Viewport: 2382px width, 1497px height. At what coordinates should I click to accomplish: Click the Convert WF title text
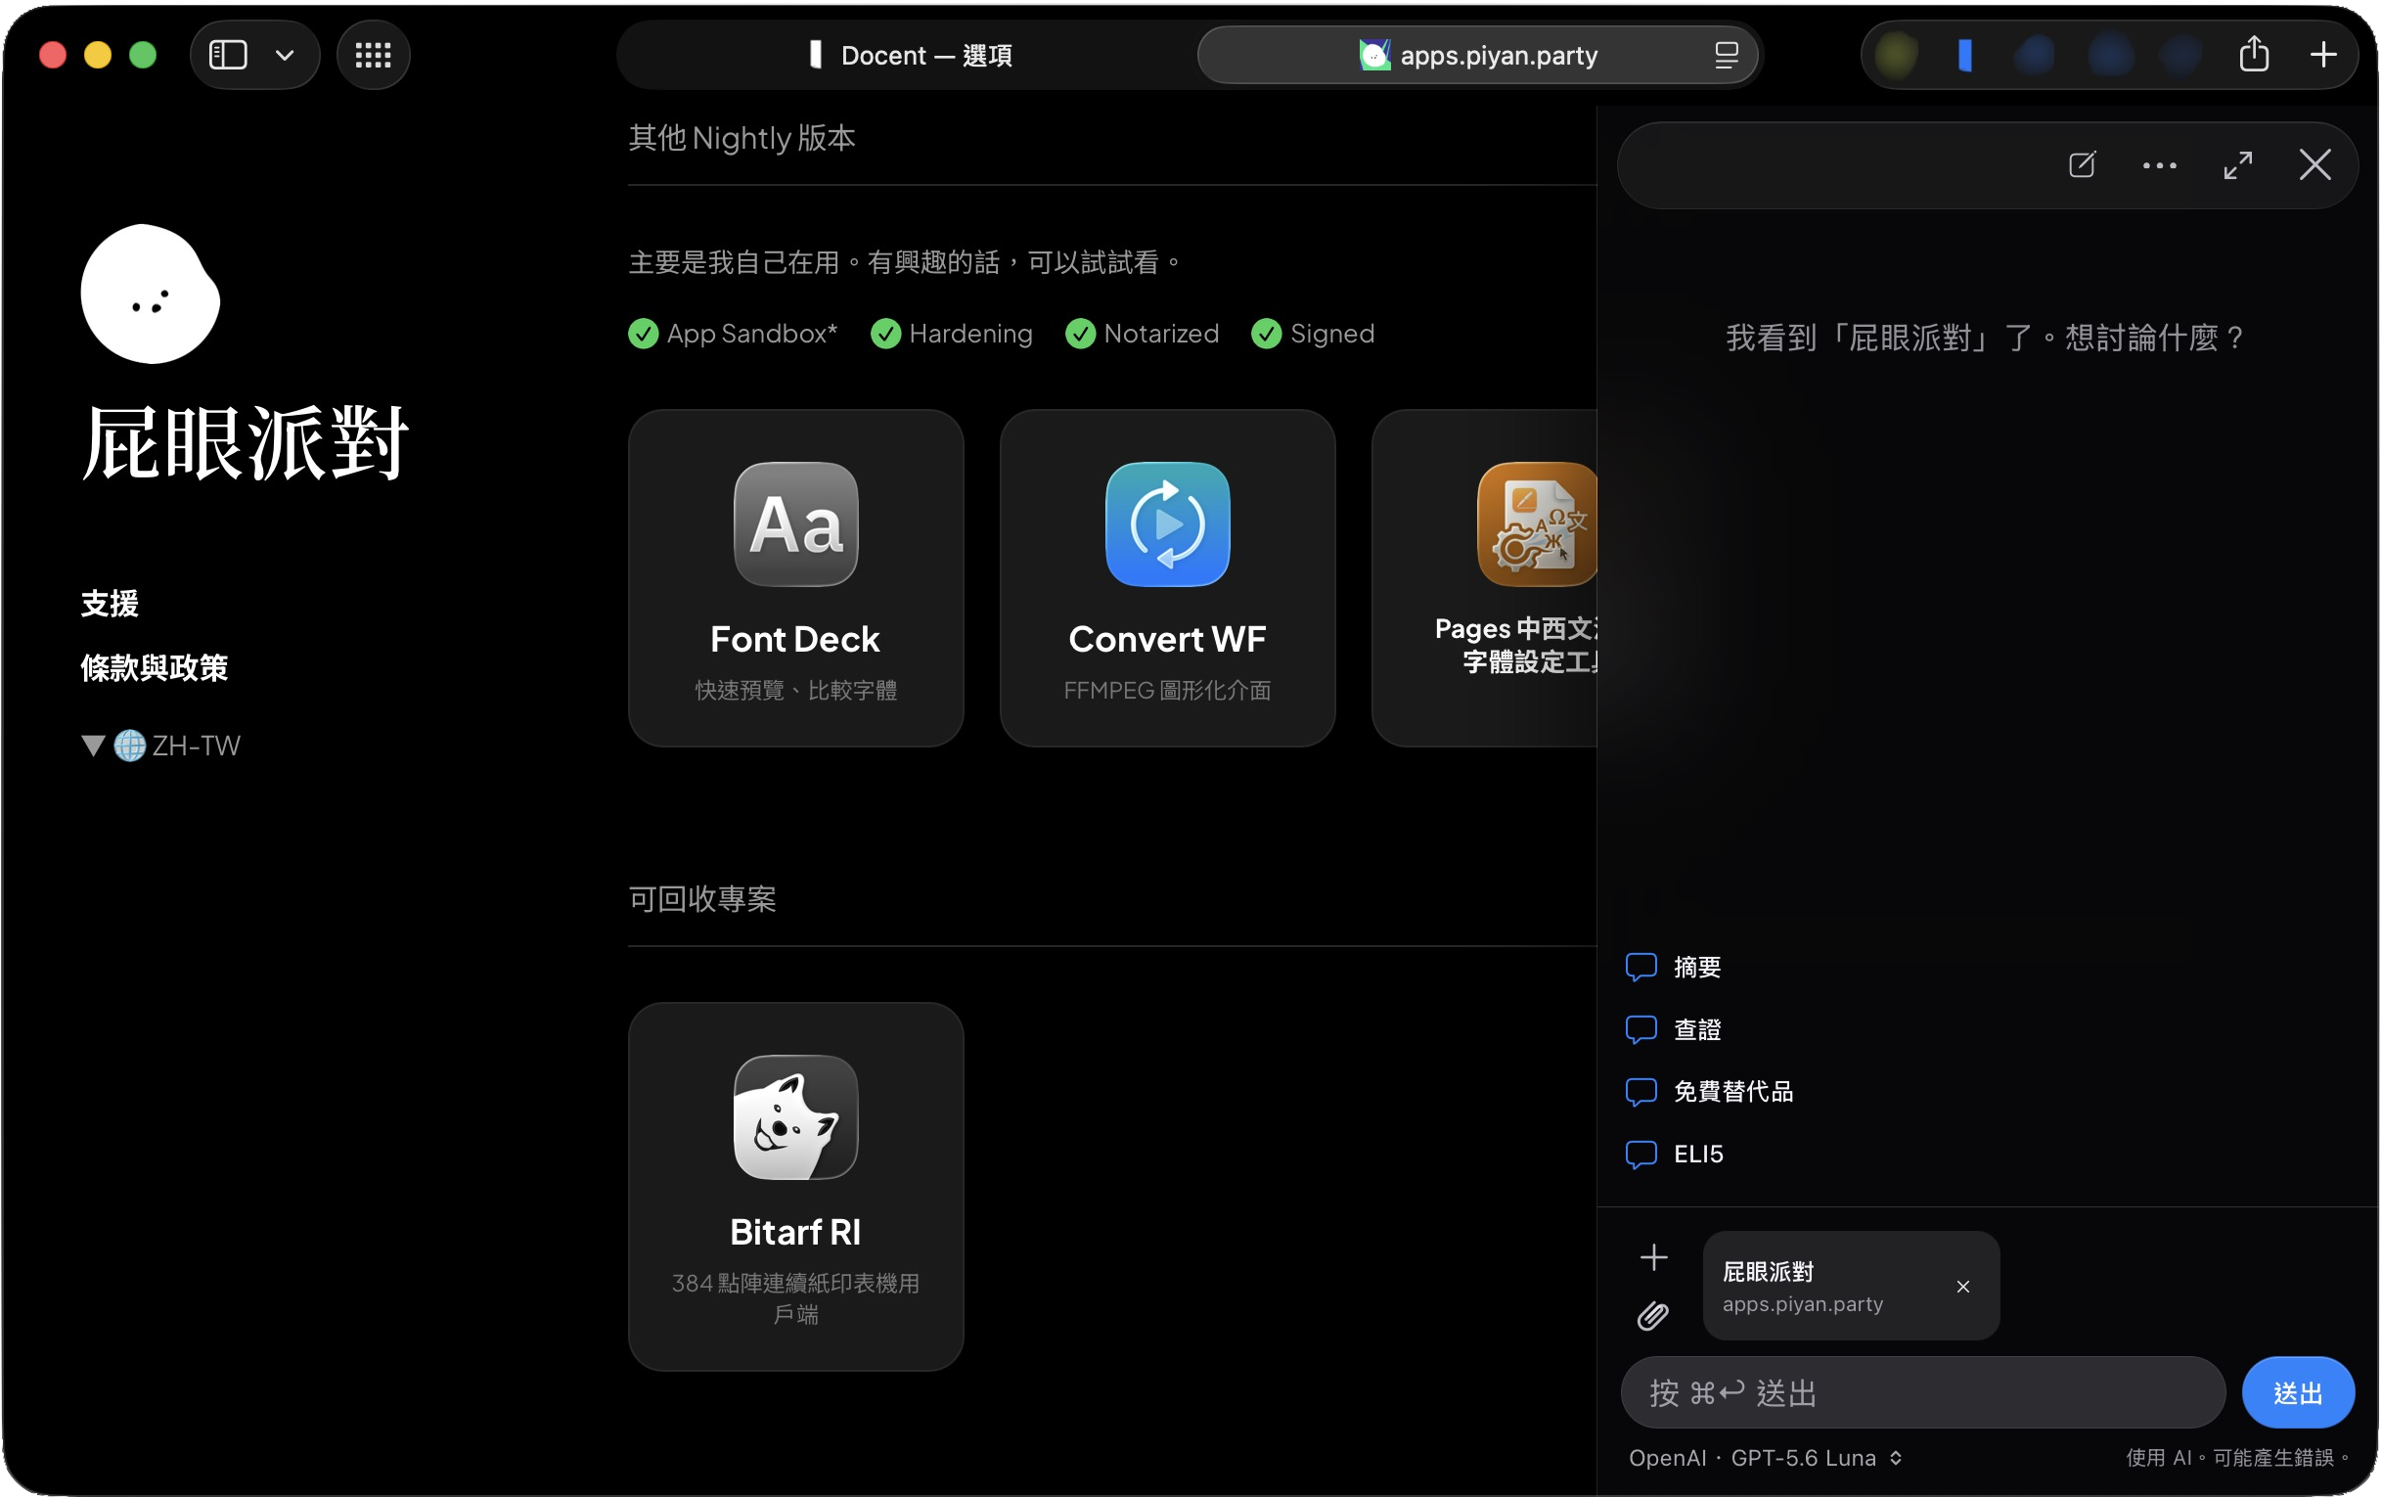[x=1167, y=639]
